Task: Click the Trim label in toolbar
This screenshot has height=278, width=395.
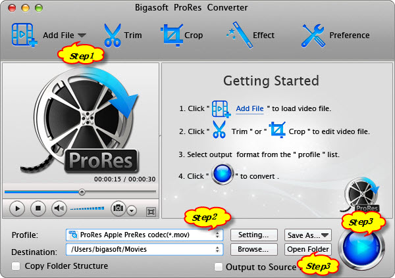Action: pyautogui.click(x=133, y=35)
